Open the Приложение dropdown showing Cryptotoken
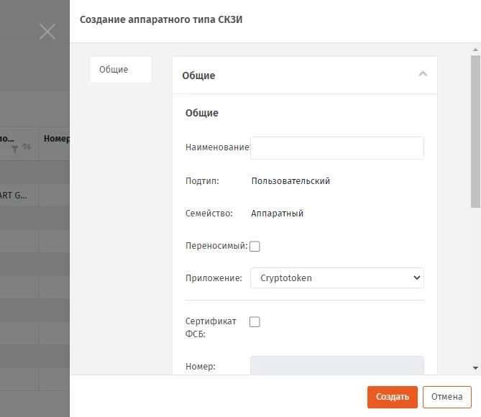 pyautogui.click(x=337, y=278)
